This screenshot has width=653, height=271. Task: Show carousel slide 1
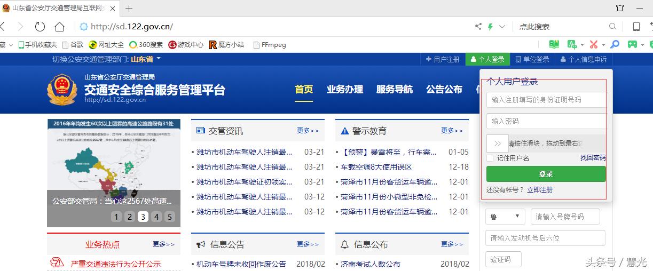(x=116, y=217)
